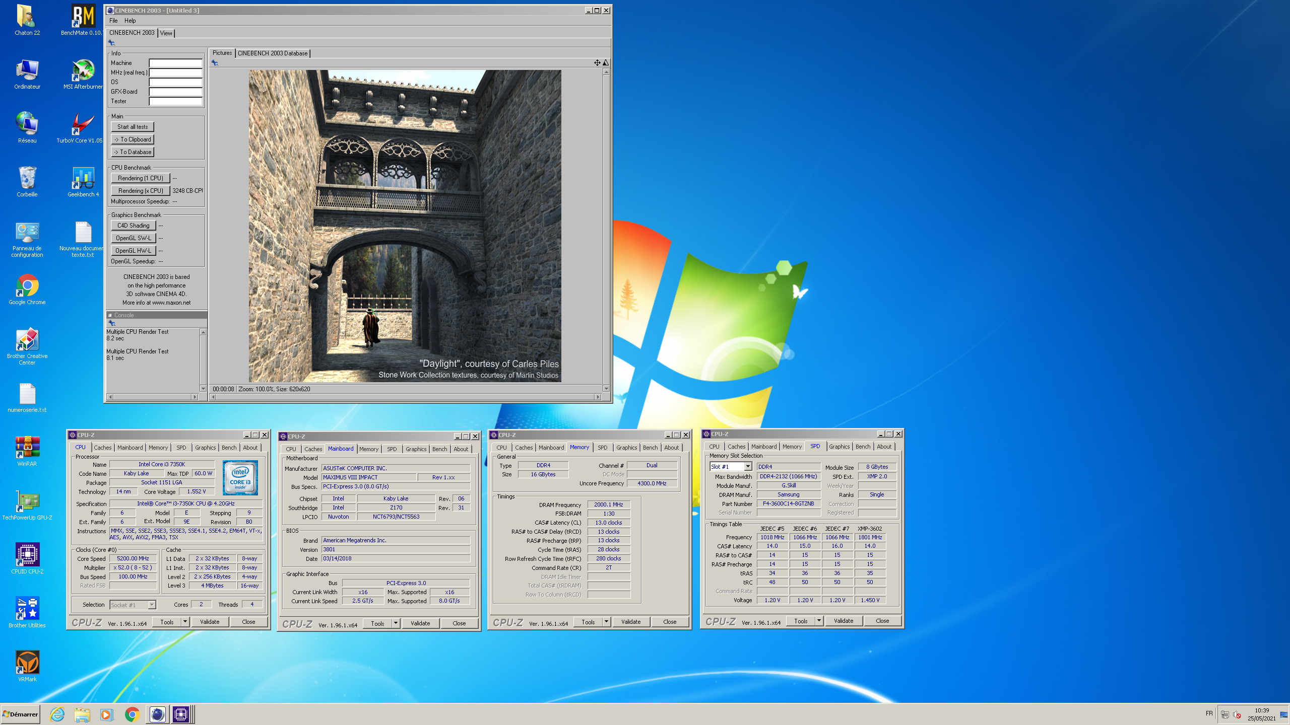Open Brother Utilities shortcut

[x=27, y=613]
